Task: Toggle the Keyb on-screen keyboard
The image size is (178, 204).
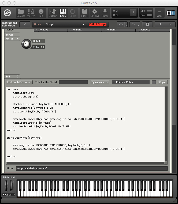Action: coord(63,13)
